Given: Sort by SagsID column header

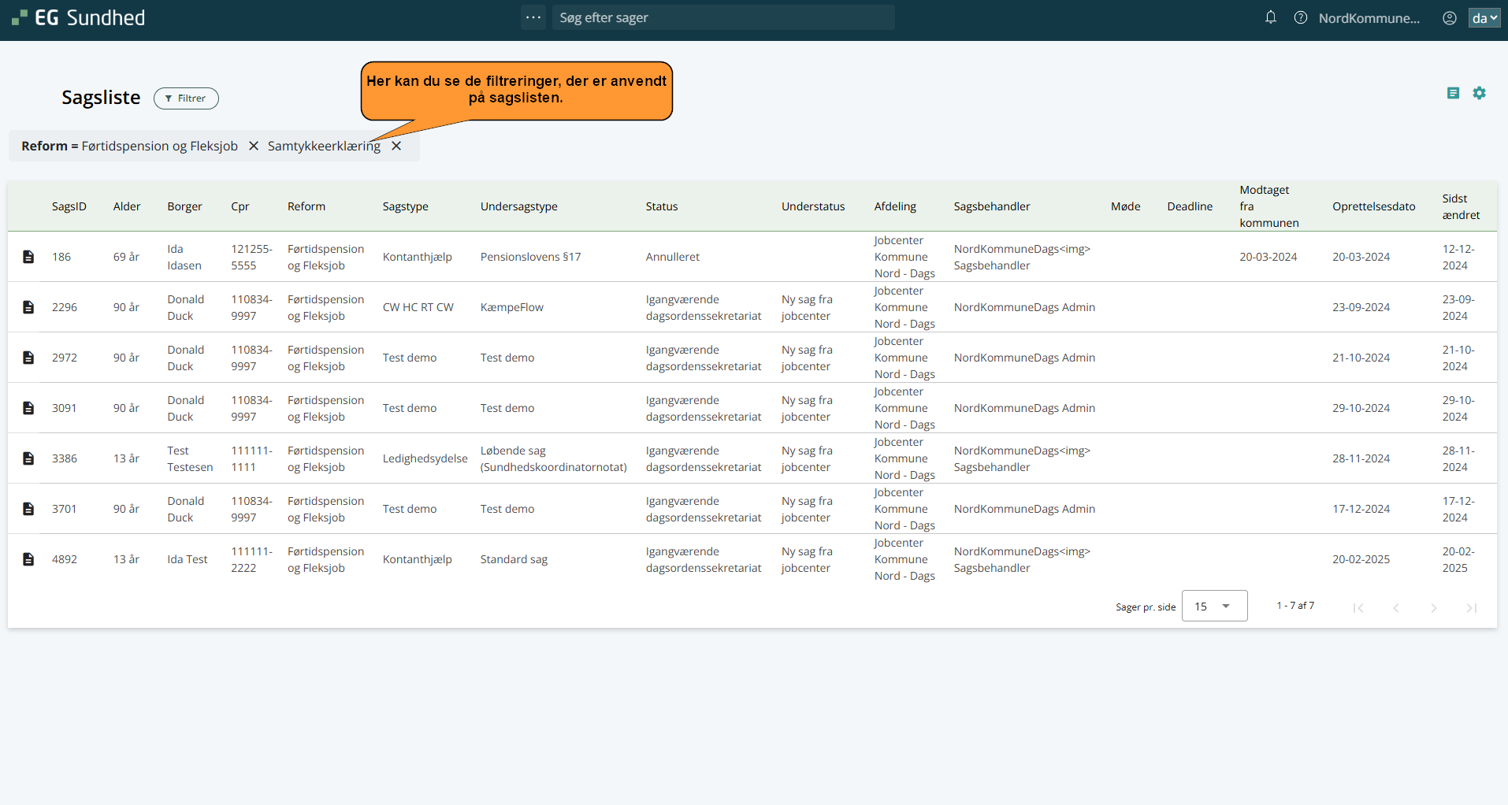Looking at the screenshot, I should (69, 206).
